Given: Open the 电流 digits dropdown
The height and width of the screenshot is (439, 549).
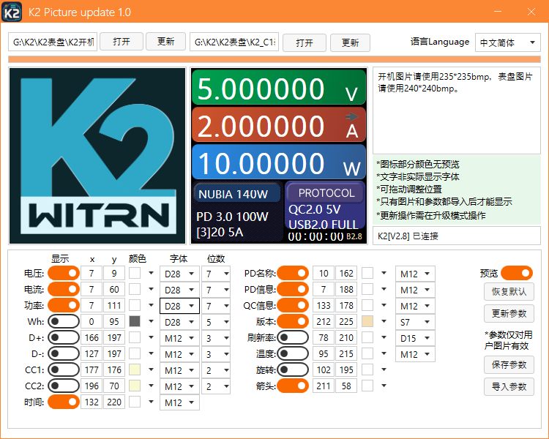Looking at the screenshot, I should pyautogui.click(x=216, y=290).
